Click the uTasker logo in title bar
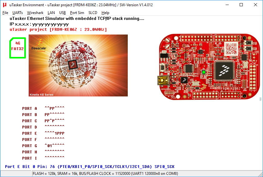 tap(5, 5)
